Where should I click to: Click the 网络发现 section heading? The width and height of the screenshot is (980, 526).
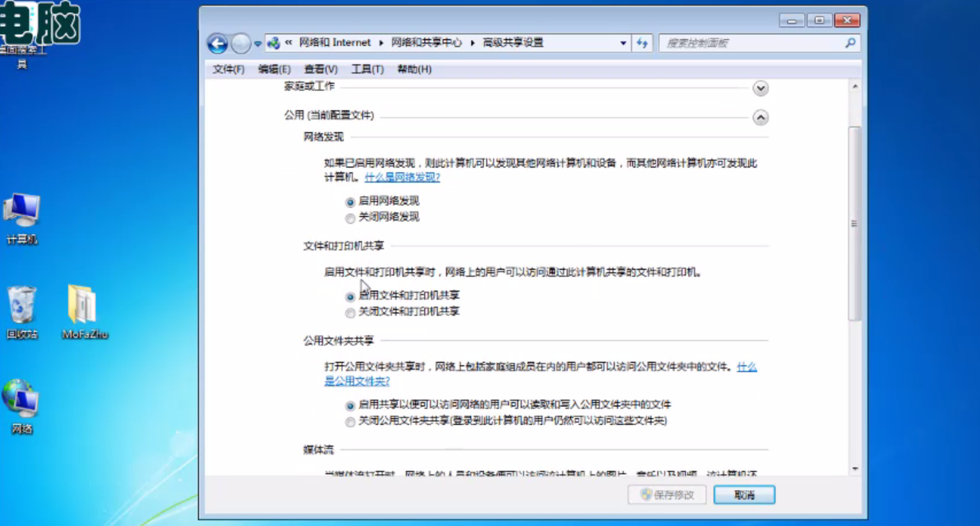[324, 137]
